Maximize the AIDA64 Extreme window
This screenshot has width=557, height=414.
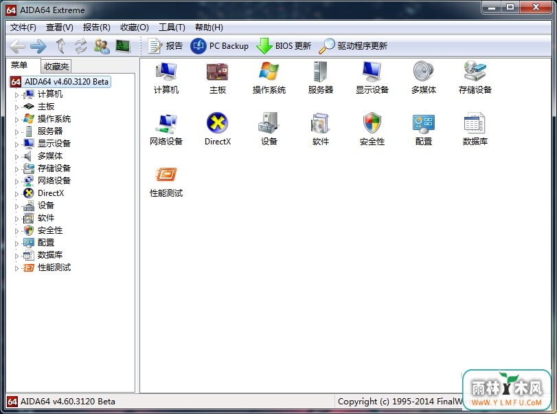510,7
